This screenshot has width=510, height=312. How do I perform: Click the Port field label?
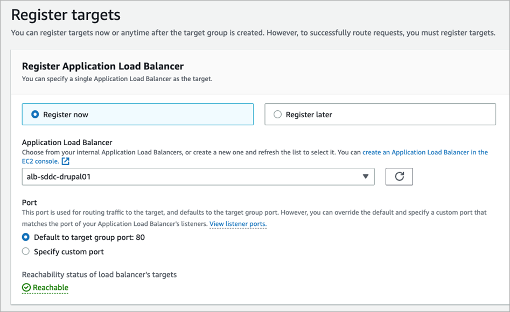[29, 203]
